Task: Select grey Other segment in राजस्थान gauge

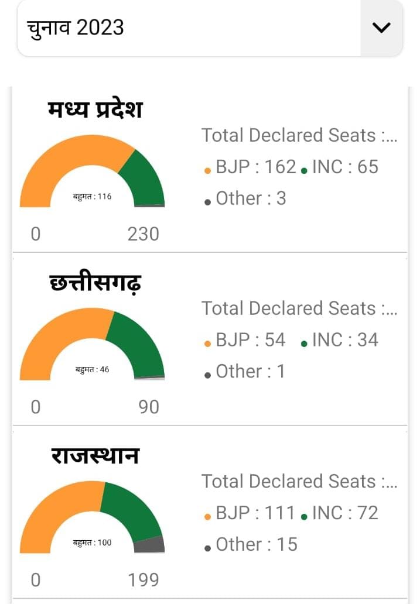Action: pyautogui.click(x=149, y=545)
